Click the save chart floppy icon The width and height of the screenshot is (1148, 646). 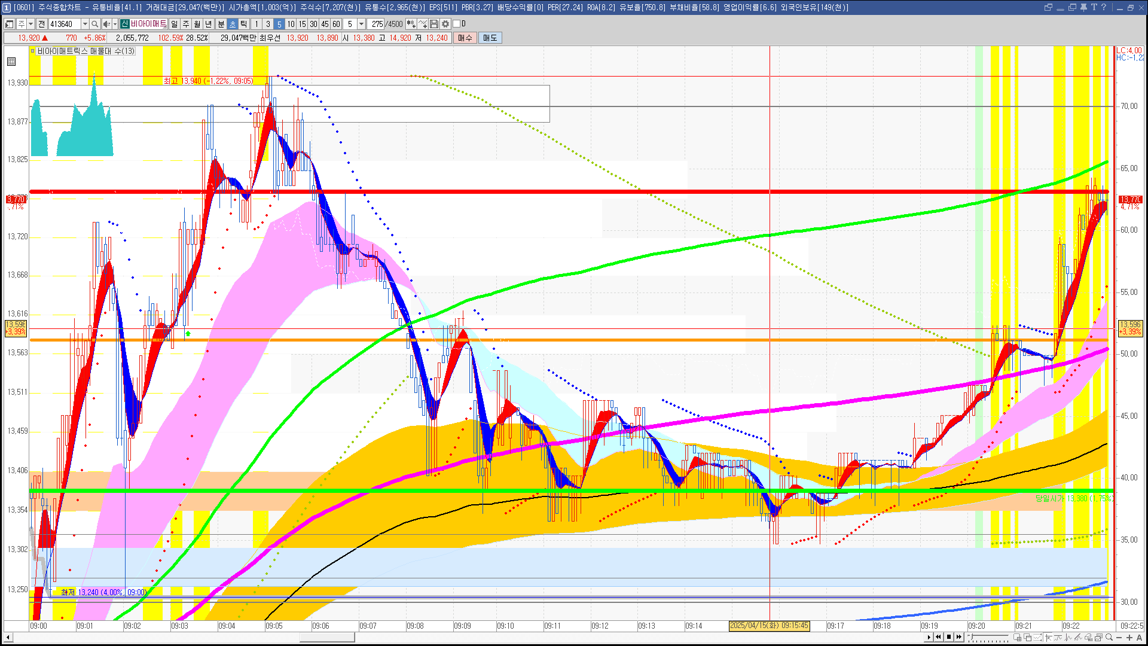(x=434, y=24)
